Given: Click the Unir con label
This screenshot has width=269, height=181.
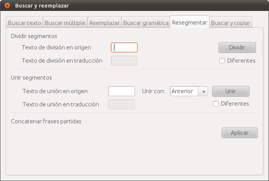Looking at the screenshot, I should [x=153, y=91].
